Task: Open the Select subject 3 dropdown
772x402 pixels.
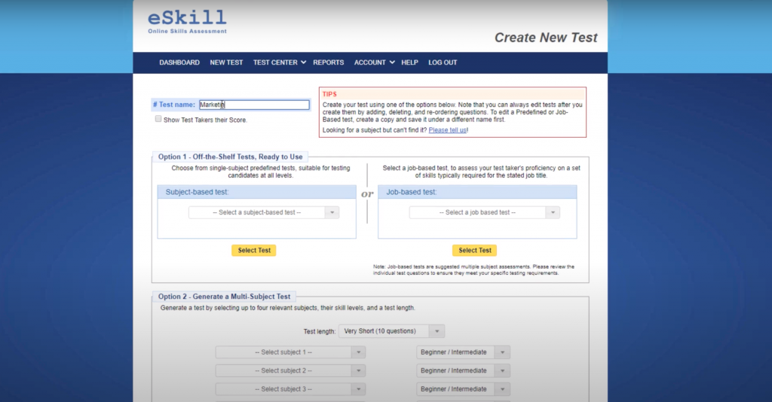Action: point(290,389)
